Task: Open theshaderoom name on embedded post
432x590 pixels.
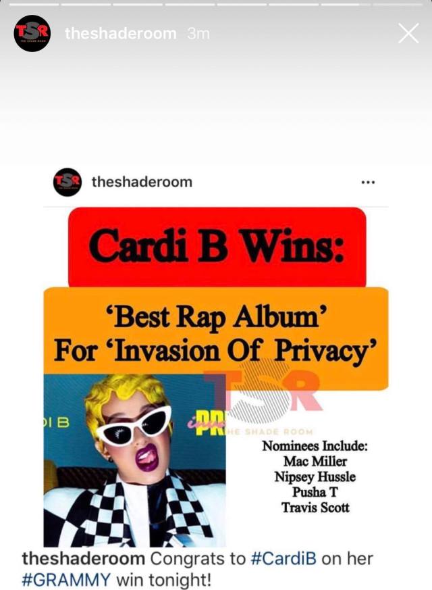Action: click(x=142, y=182)
